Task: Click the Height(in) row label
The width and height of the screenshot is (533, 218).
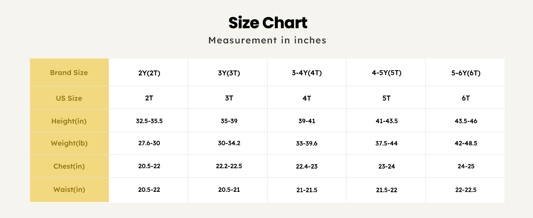Action: coord(69,121)
